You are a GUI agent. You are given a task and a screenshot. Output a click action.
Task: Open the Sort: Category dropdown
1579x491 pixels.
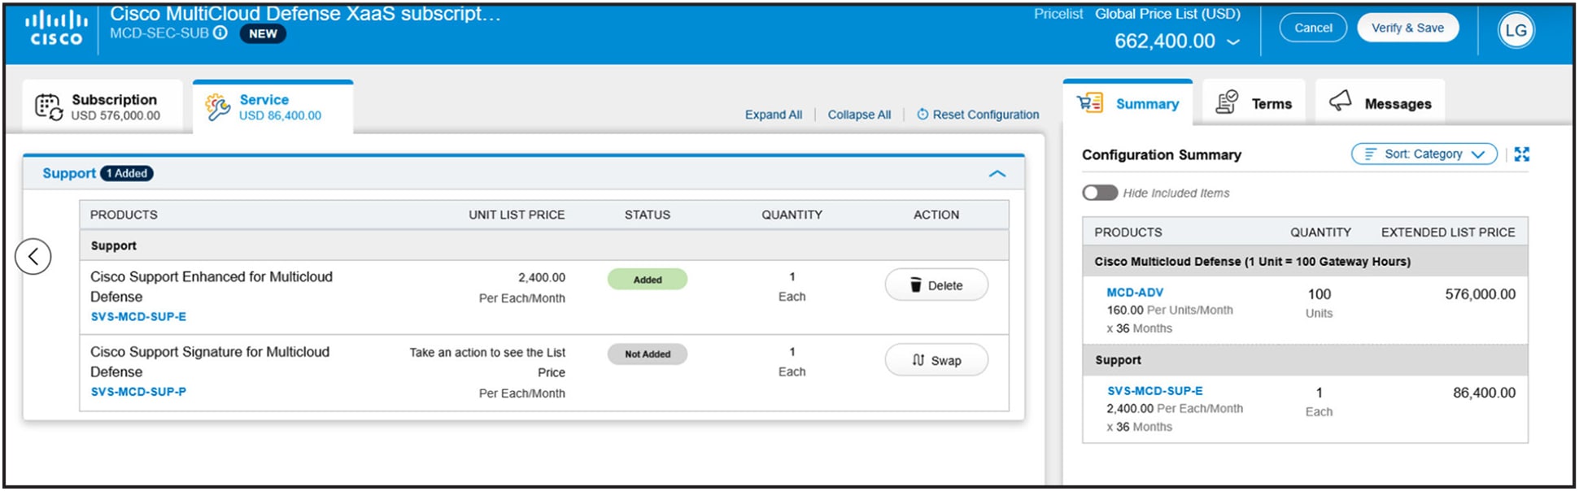click(x=1424, y=154)
